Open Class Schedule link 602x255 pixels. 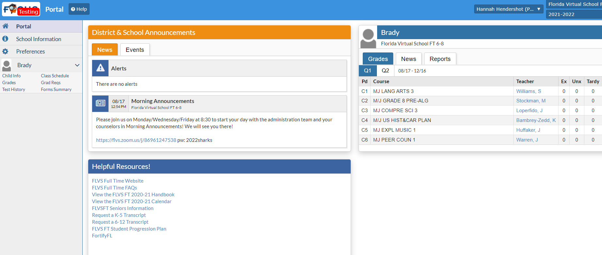(55, 76)
